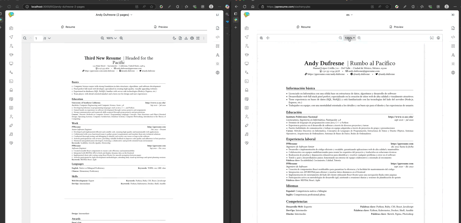Download PDF from left viewer toolbar
This screenshot has width=461, height=223.
(186, 38)
